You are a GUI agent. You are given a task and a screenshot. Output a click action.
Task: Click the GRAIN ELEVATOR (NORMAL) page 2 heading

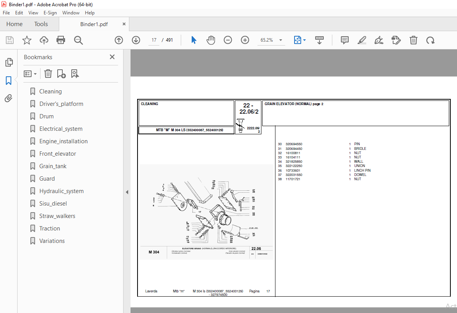(x=294, y=104)
